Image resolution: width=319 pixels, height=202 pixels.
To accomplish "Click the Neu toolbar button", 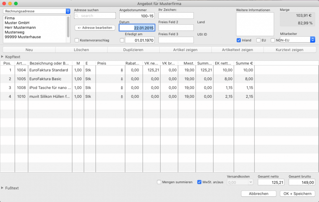I will [29, 50].
